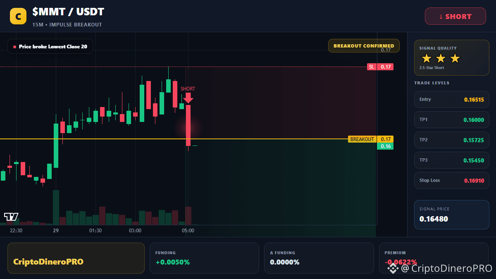Click the 03:00 time axis label
Screen dimensions: 496x279
point(135,231)
